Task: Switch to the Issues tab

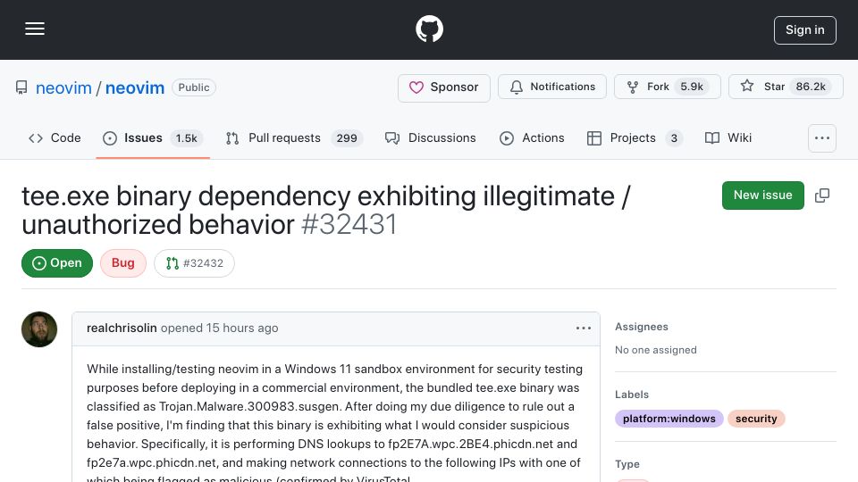Action: pyautogui.click(x=153, y=138)
